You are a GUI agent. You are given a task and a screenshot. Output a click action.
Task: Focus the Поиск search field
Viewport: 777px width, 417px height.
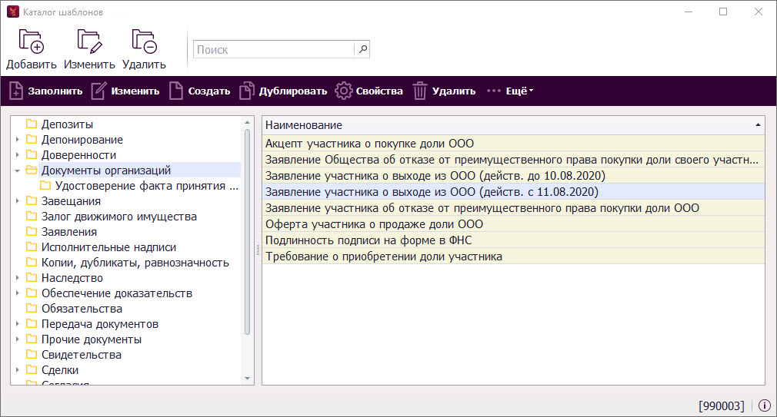pos(274,49)
